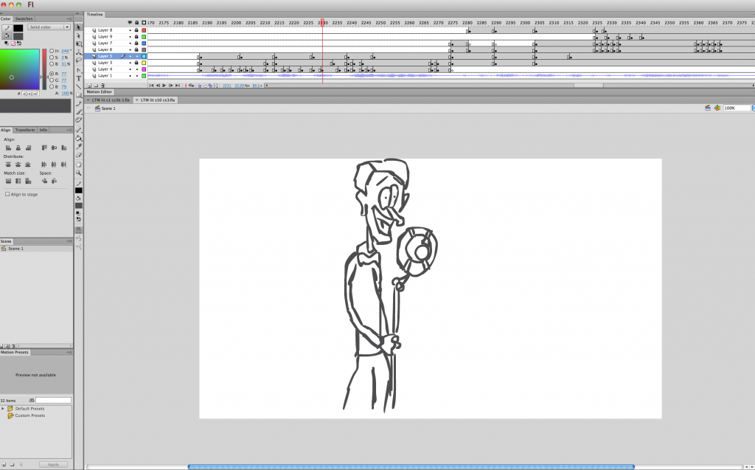The height and width of the screenshot is (470, 755).
Task: Switch to the Swatches tab
Action: click(x=24, y=18)
